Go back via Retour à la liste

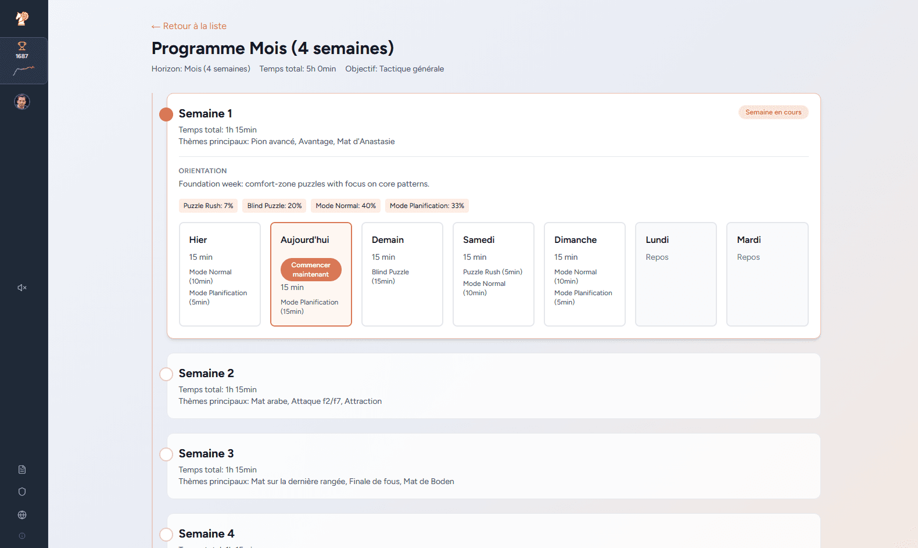(189, 26)
